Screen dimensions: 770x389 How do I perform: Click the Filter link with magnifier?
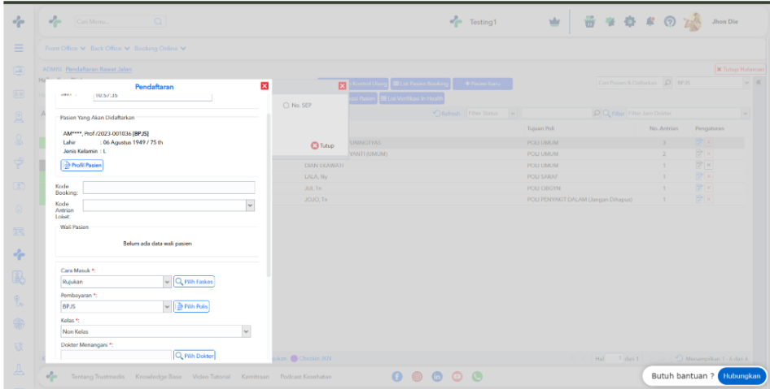[614, 114]
